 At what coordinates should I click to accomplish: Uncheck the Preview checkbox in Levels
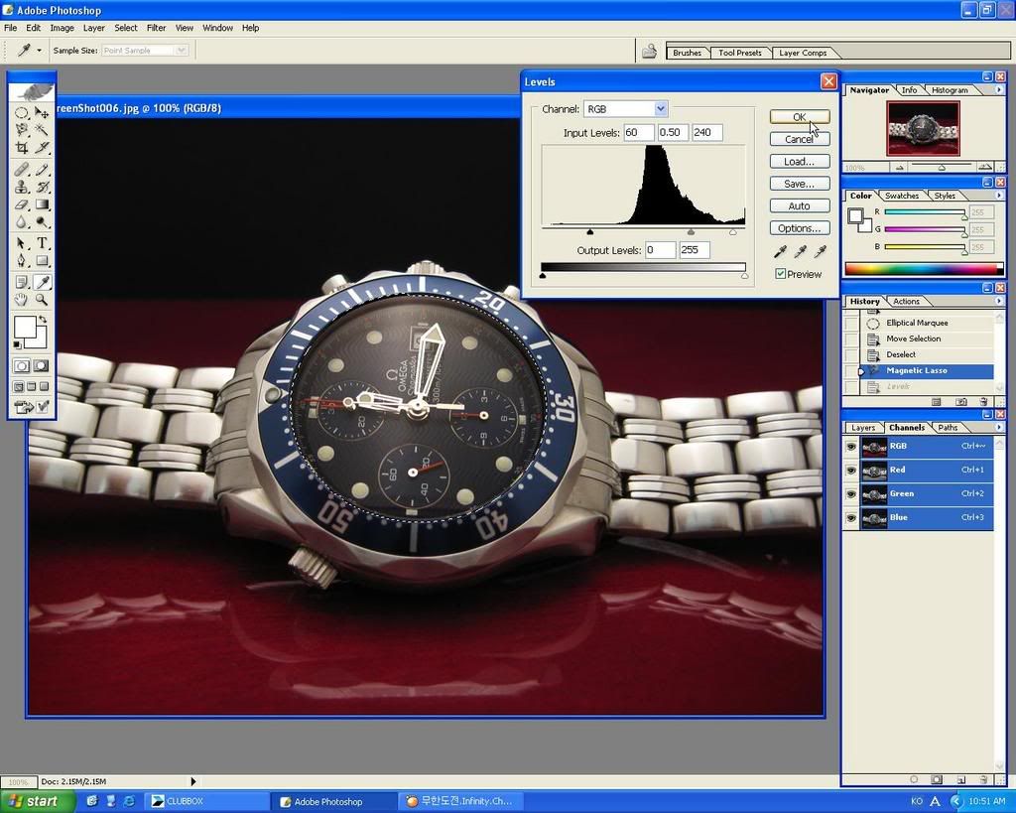click(781, 274)
